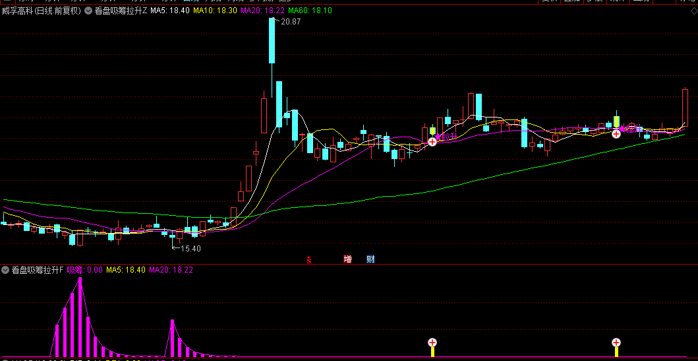Screen dimensions: 698x361
Task: Click the later yellow bar in sub-panel
Action: click(616, 351)
